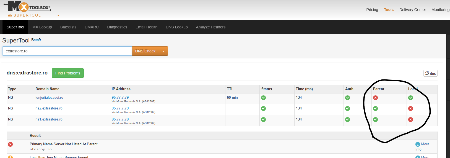This screenshot has width=450, height=158.
Task: Click Primary Name Server Not Listed At Parent text
Action: [x=64, y=144]
